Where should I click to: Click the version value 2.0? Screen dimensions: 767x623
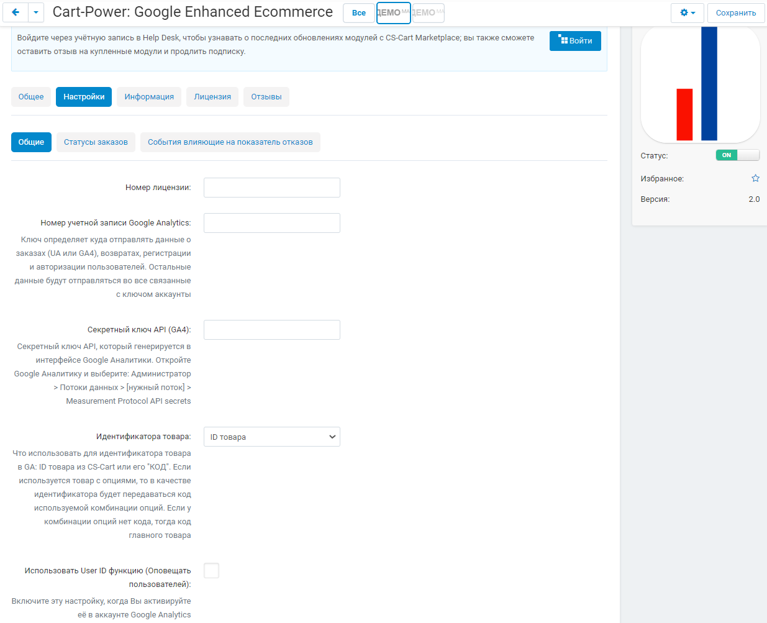754,199
